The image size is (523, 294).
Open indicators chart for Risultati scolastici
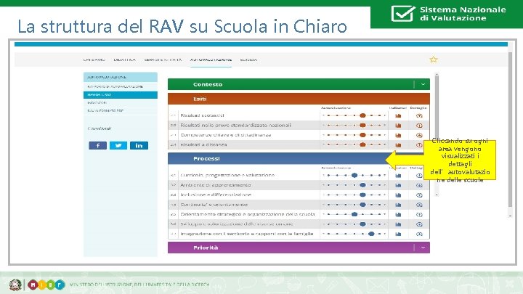click(398, 115)
